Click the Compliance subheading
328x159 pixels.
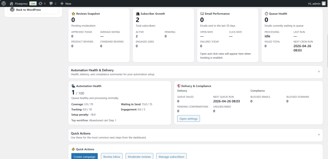tap(258, 91)
